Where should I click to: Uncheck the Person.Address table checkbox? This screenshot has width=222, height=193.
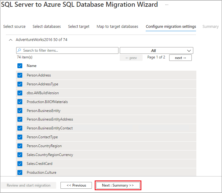point(20,75)
